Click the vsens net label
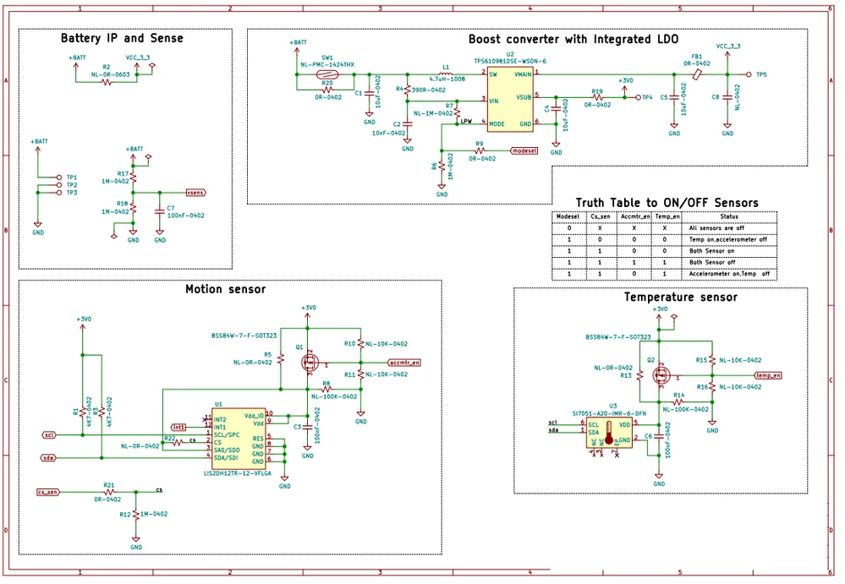This screenshot has width=845, height=584. click(x=195, y=193)
